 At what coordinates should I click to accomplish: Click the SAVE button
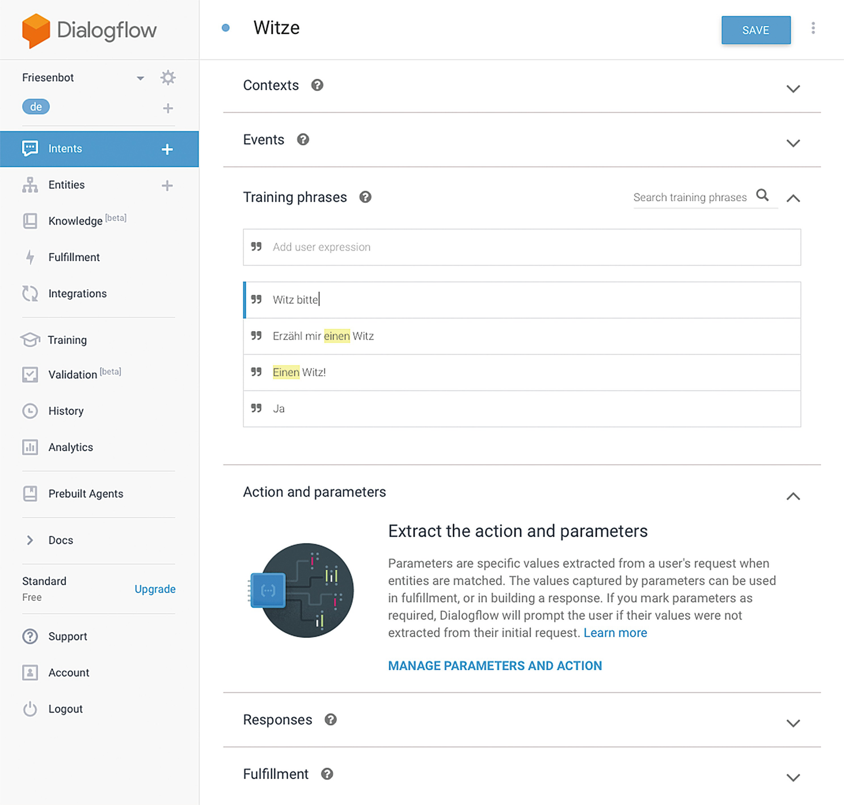756,30
